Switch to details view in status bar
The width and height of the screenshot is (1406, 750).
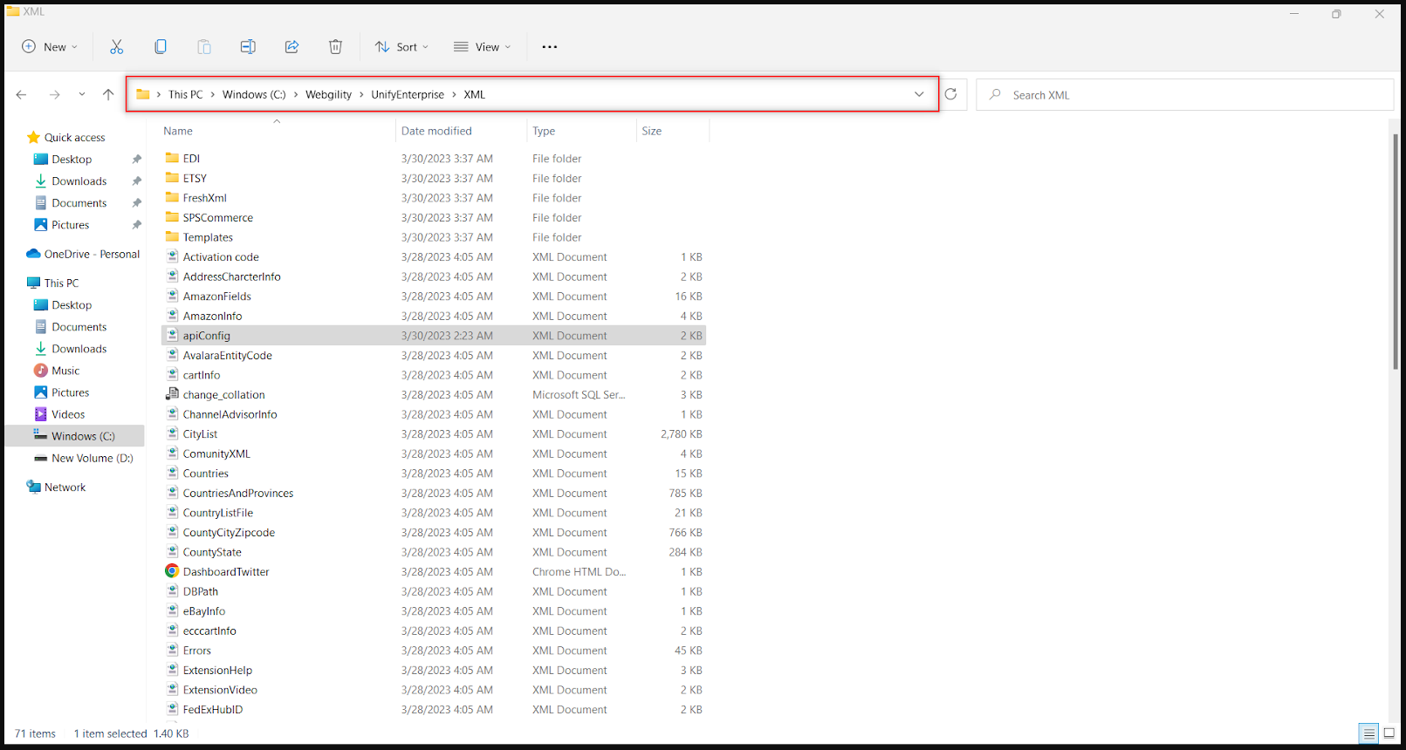tap(1368, 733)
